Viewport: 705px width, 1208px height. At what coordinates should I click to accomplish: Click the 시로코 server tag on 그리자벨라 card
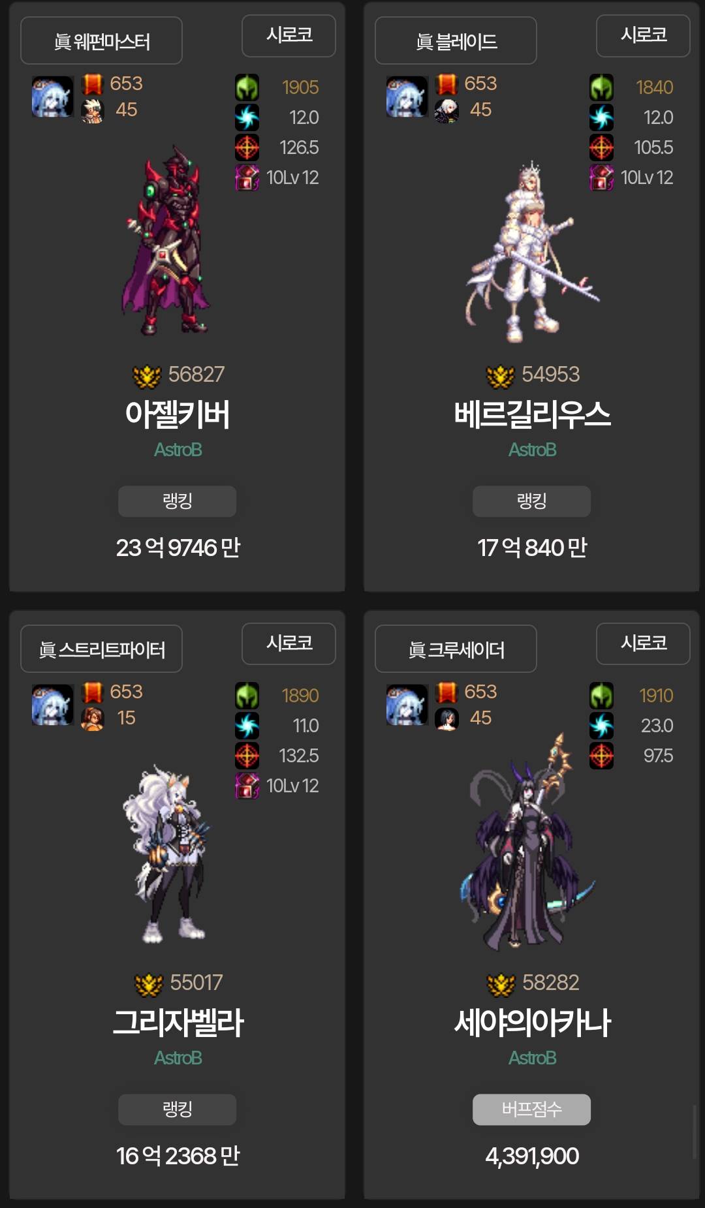click(x=289, y=643)
